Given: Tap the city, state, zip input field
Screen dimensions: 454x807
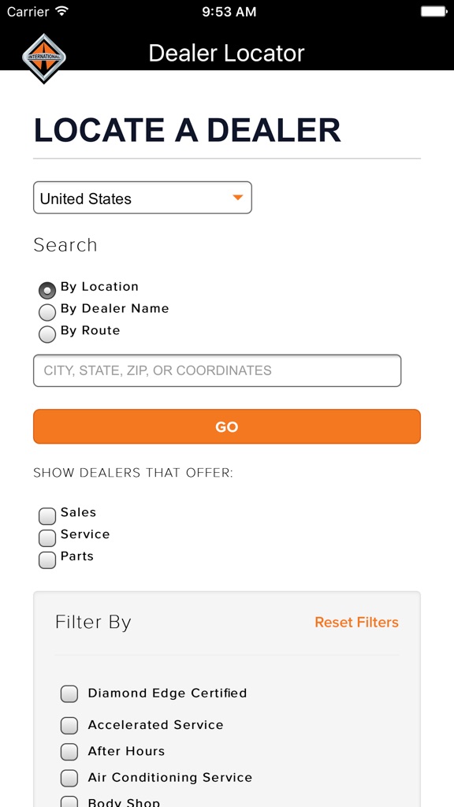Looking at the screenshot, I should pos(217,370).
